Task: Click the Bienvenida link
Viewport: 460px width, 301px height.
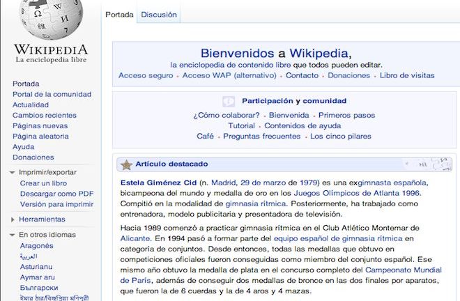Action: (289, 115)
